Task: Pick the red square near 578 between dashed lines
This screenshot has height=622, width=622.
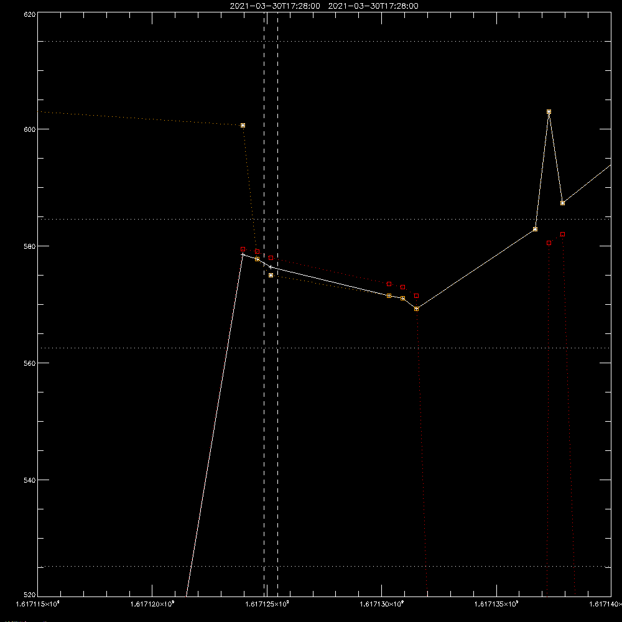Action: tap(271, 258)
